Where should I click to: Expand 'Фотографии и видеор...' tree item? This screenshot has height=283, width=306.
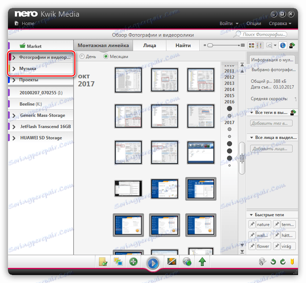click(14, 57)
